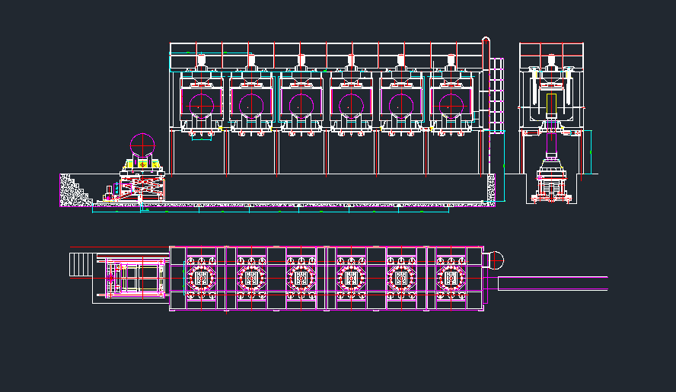Select the staircase at left of plan view
The width and height of the screenshot is (676, 392).
point(81,266)
